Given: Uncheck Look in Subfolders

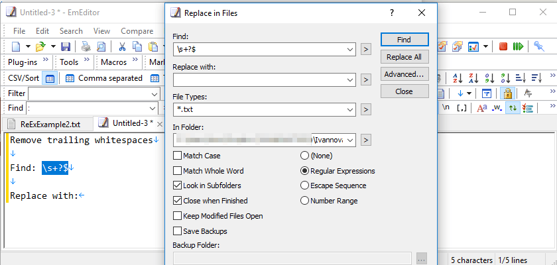Looking at the screenshot, I should [x=177, y=185].
